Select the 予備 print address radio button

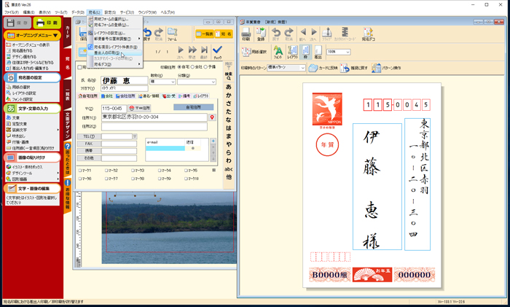(x=207, y=67)
